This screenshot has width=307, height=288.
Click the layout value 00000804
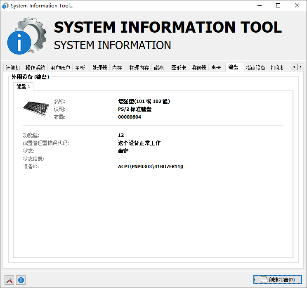tap(130, 117)
